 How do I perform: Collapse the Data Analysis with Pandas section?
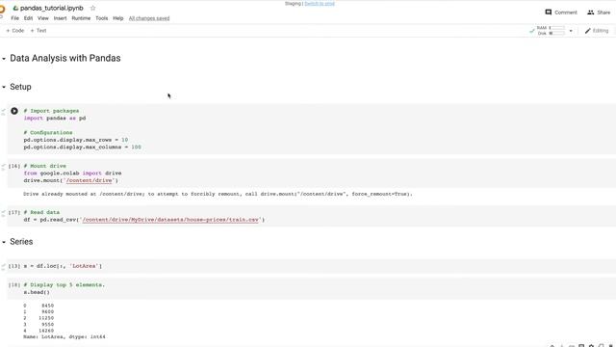click(4, 59)
